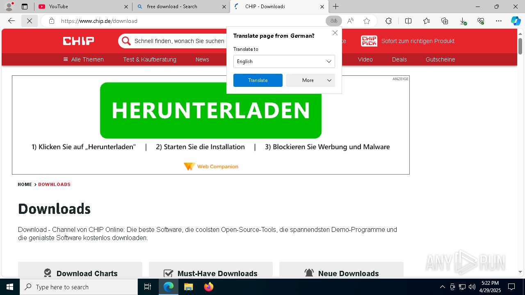Image resolution: width=525 pixels, height=295 pixels.
Task: Open the Browser essentials heart icon
Action: point(481,21)
